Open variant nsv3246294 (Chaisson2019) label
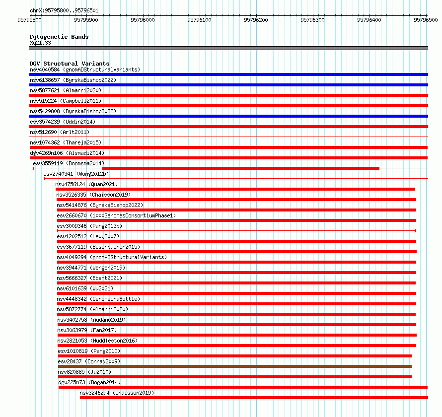 pos(117,393)
